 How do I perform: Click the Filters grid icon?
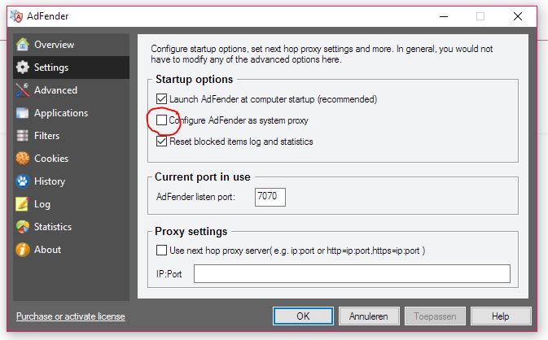[22, 136]
